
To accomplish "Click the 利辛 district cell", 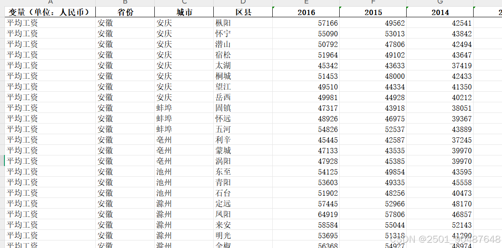I will point(243,139).
